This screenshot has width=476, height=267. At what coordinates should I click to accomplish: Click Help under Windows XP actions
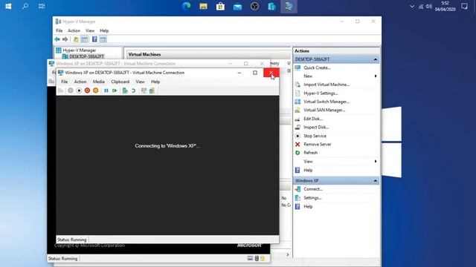pyautogui.click(x=308, y=207)
